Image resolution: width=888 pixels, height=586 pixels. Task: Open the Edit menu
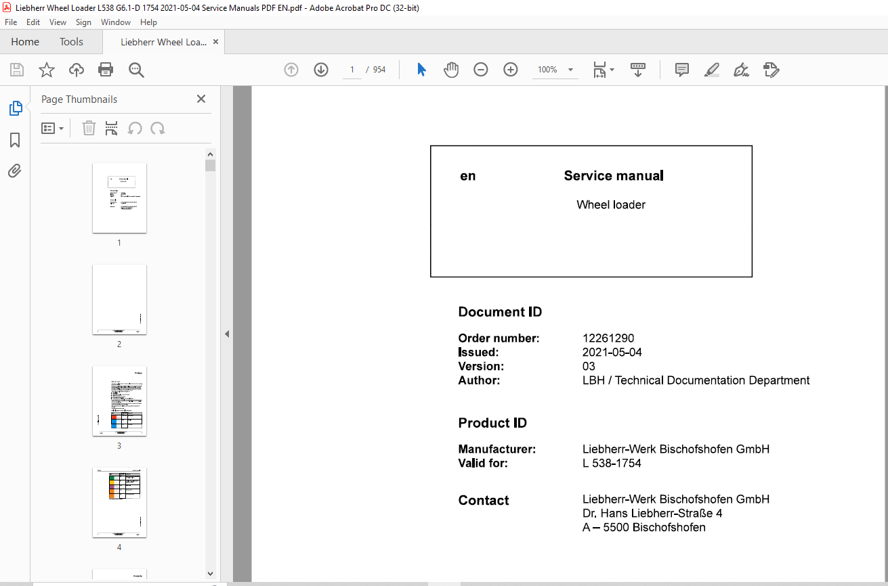[x=33, y=22]
